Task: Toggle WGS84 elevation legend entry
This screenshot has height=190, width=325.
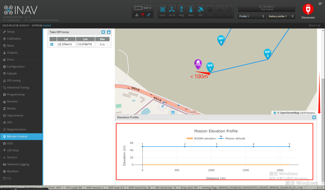Action: pos(201,138)
